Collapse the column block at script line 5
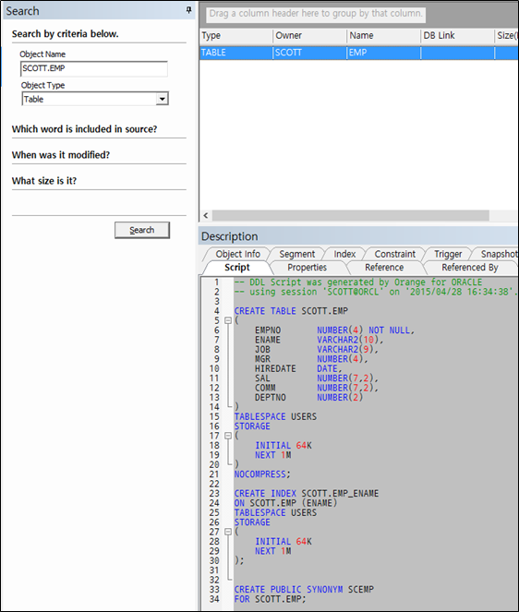Viewport: 519px width, 612px height. click(228, 320)
